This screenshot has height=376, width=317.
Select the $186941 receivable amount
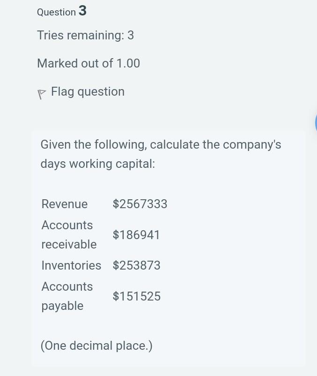(136, 234)
